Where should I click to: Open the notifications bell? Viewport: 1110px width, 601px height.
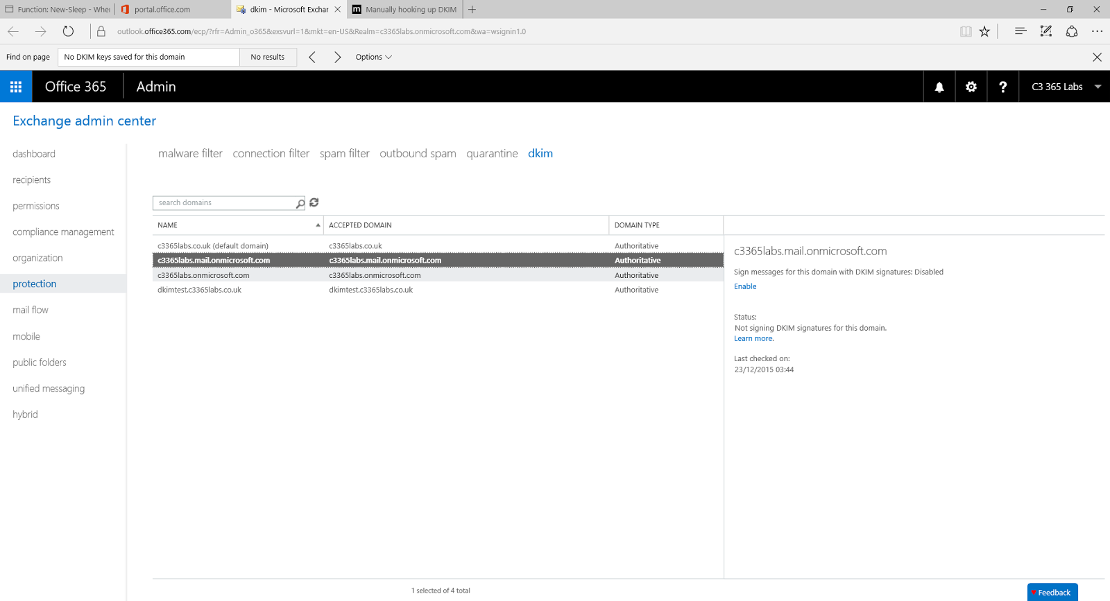(939, 87)
